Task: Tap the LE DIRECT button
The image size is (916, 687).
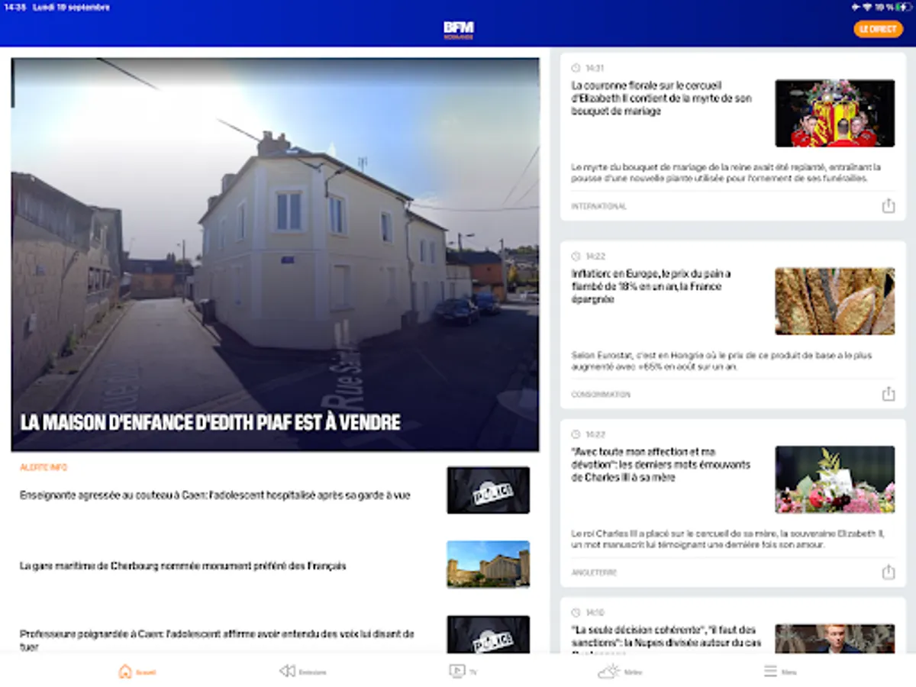Action: click(878, 29)
